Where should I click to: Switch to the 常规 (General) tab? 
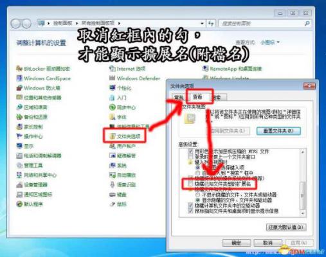click(x=179, y=98)
